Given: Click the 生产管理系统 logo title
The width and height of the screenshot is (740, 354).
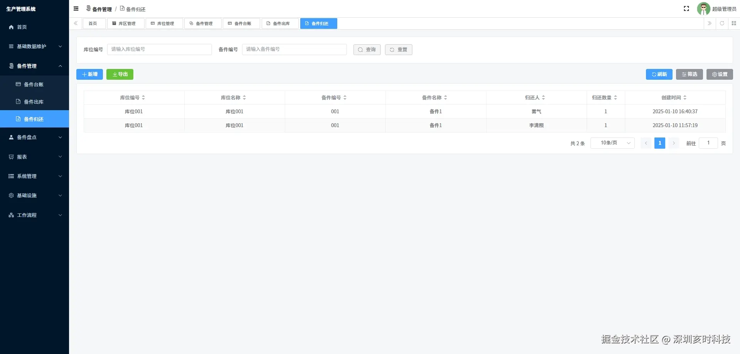Looking at the screenshot, I should tap(21, 9).
